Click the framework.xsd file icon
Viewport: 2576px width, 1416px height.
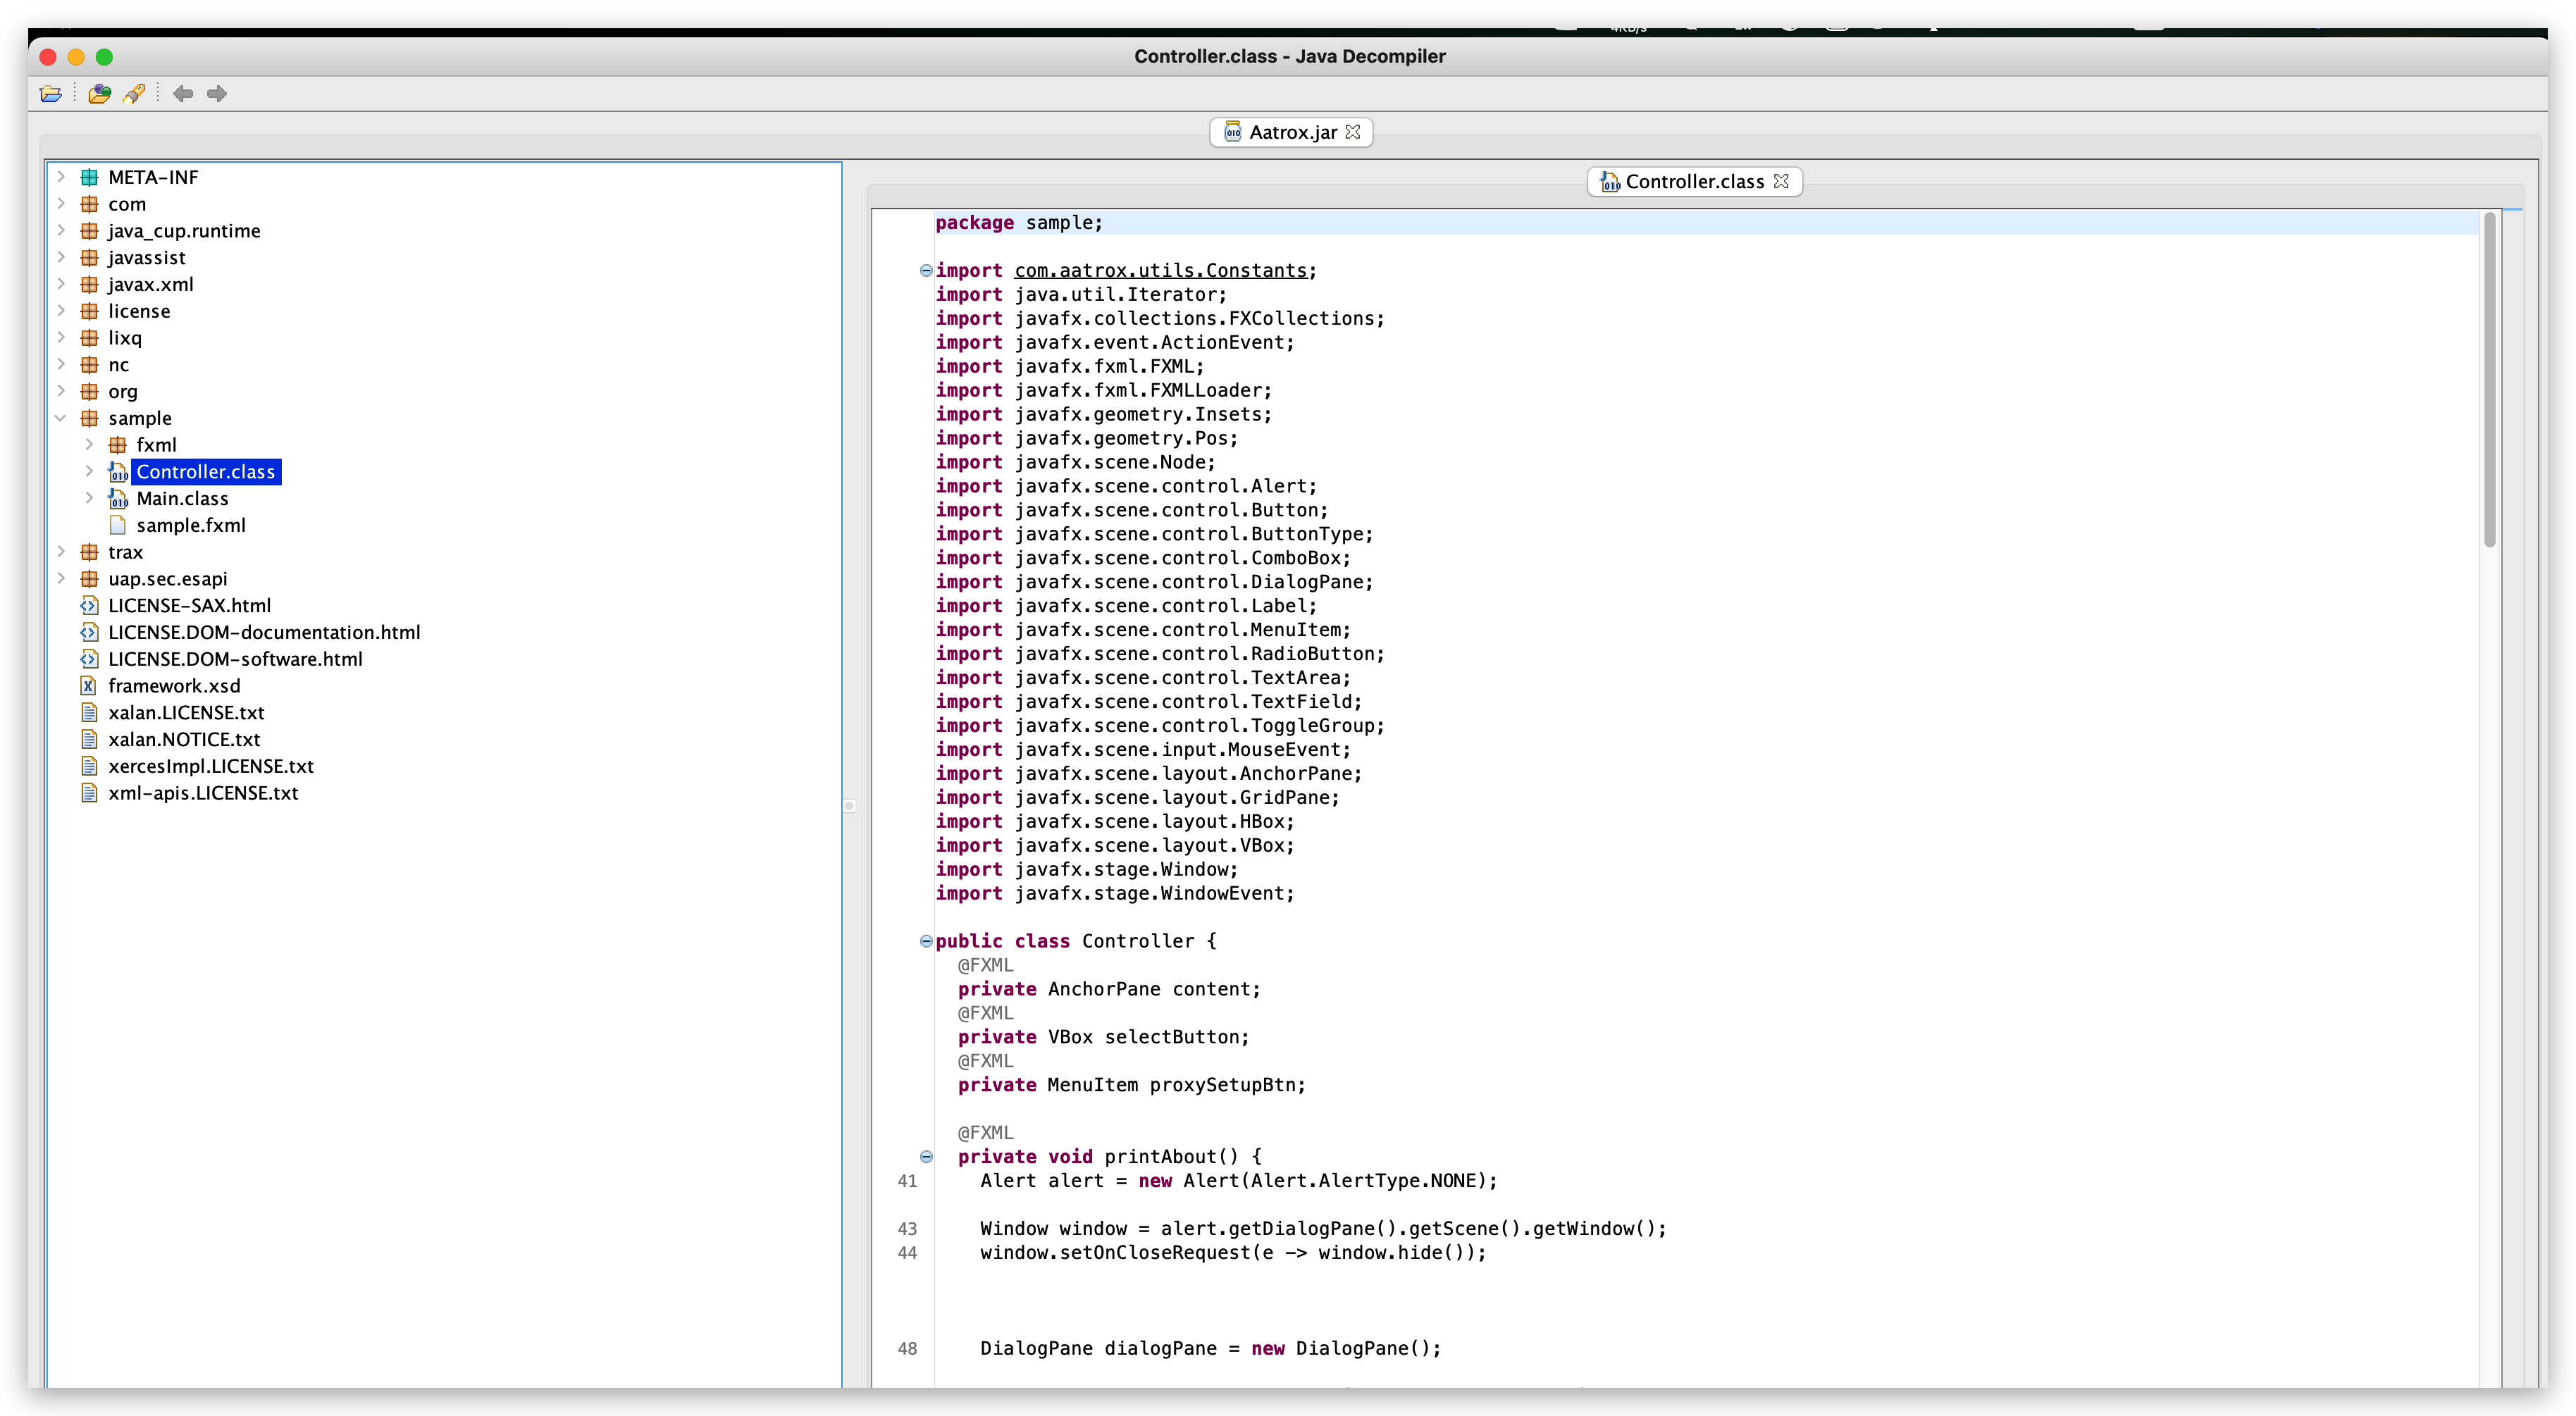pyautogui.click(x=89, y=685)
